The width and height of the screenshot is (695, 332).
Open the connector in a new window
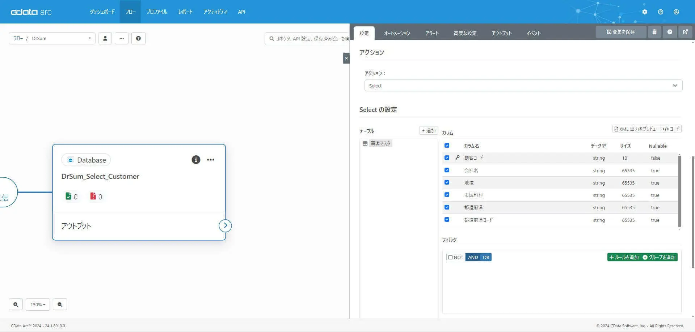coord(685,32)
